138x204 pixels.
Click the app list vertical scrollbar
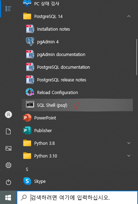(x=137, y=57)
